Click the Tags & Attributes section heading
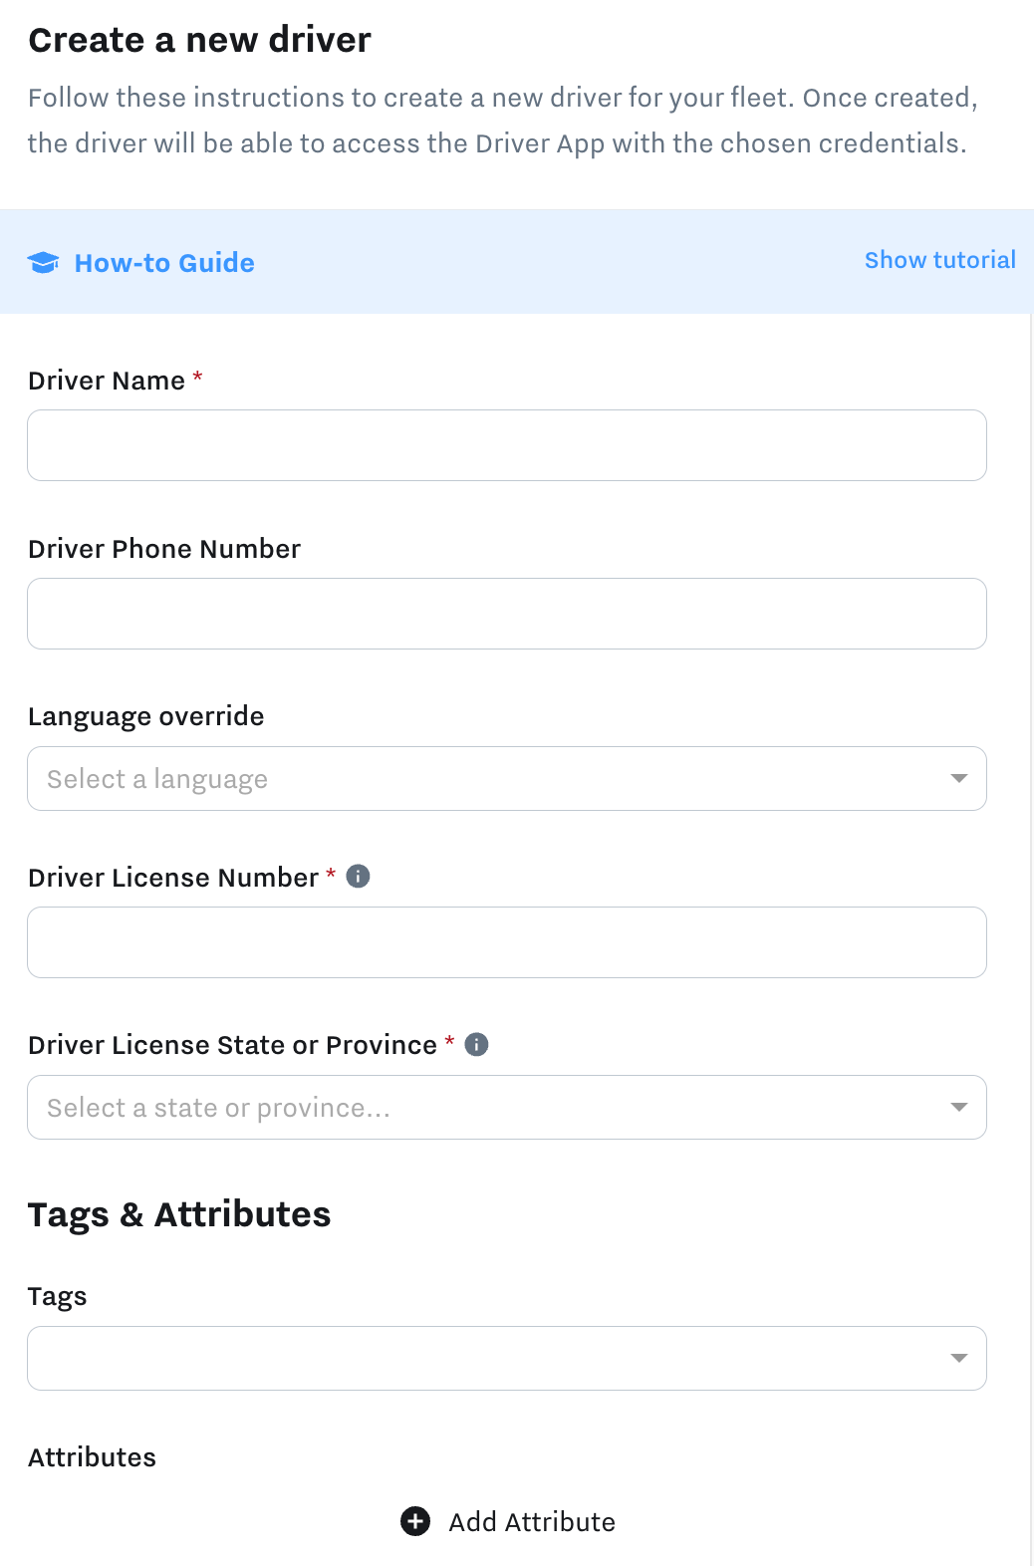The width and height of the screenshot is (1034, 1566). (180, 1213)
